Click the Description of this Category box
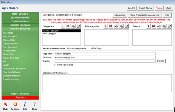 pyautogui.click(x=107, y=83)
